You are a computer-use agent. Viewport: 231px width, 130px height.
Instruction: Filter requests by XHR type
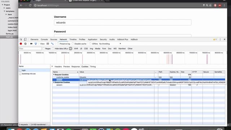point(76,48)
